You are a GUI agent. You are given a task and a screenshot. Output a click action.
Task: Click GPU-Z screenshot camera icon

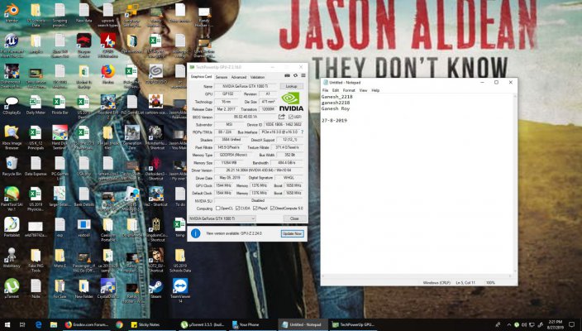pyautogui.click(x=287, y=76)
